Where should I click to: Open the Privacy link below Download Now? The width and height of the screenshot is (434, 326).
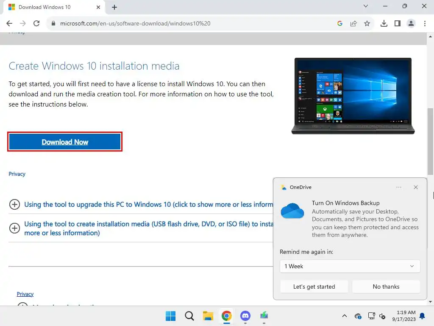click(17, 174)
